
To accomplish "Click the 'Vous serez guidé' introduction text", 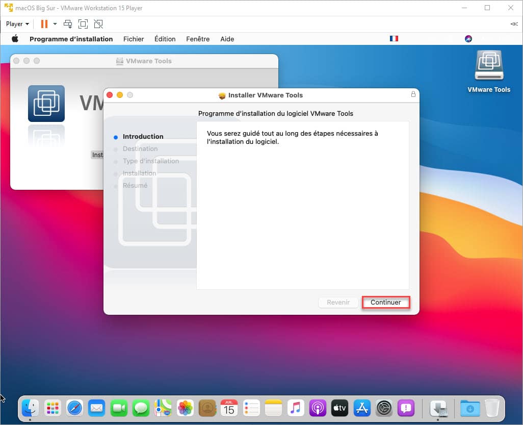I will 292,138.
